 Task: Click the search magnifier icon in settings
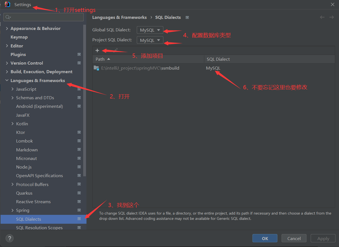[8, 17]
